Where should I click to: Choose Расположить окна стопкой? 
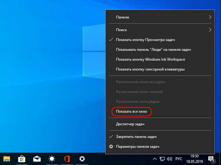tap(160, 92)
